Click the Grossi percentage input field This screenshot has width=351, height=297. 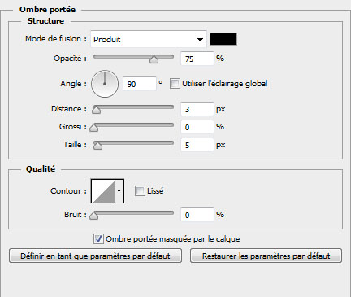pos(197,127)
